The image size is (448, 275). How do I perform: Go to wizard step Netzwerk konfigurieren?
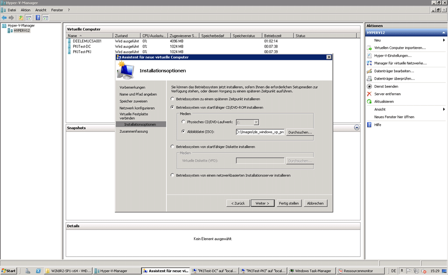click(x=137, y=108)
